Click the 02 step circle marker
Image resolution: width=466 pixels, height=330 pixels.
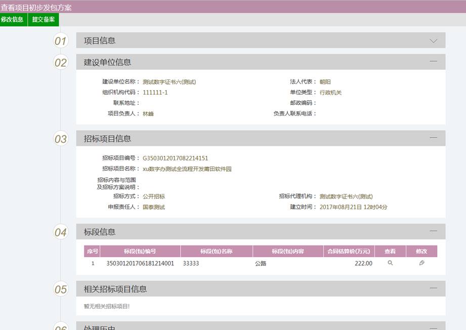[x=61, y=62]
